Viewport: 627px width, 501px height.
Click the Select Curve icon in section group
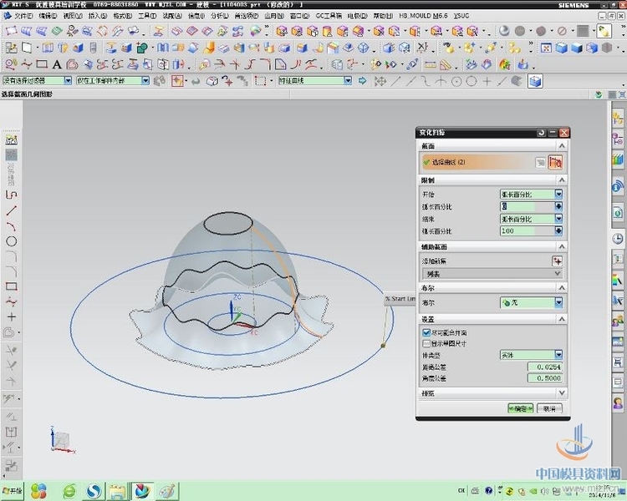554,162
